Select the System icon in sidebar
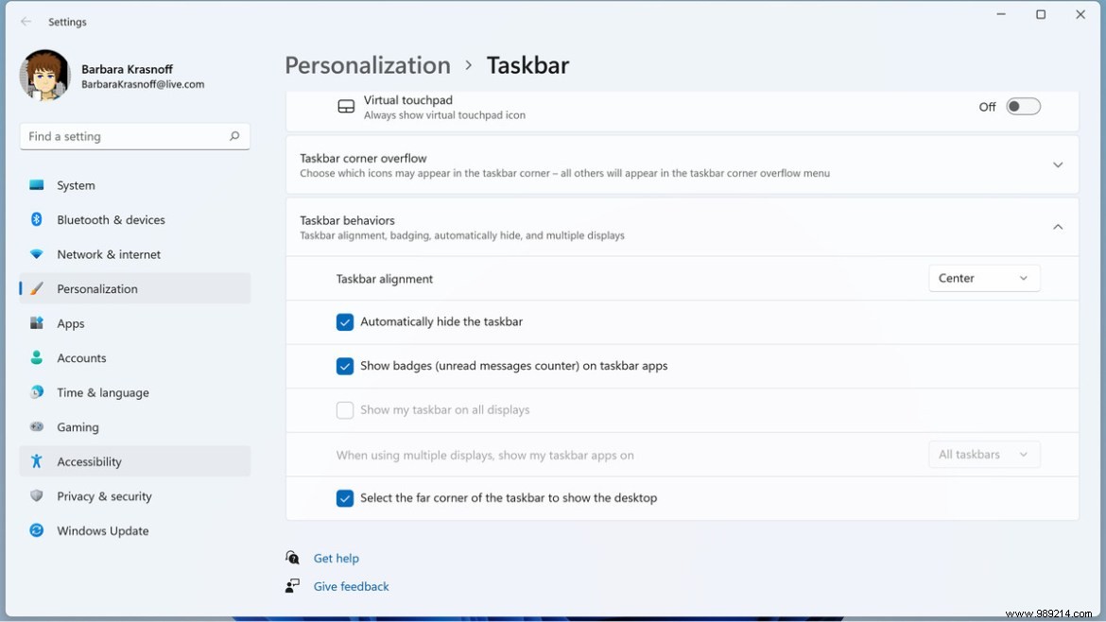This screenshot has width=1106, height=622. click(37, 185)
